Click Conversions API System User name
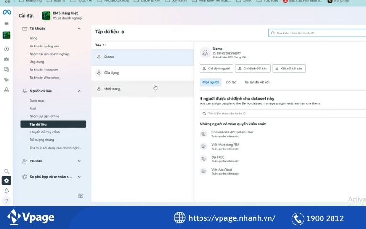The image size is (366, 229). (x=232, y=132)
